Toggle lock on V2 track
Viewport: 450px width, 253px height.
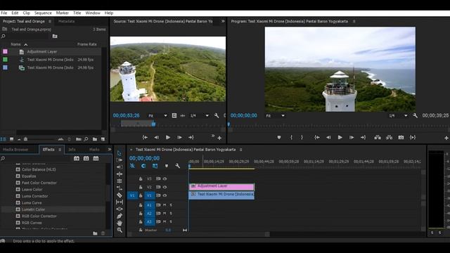point(141,187)
